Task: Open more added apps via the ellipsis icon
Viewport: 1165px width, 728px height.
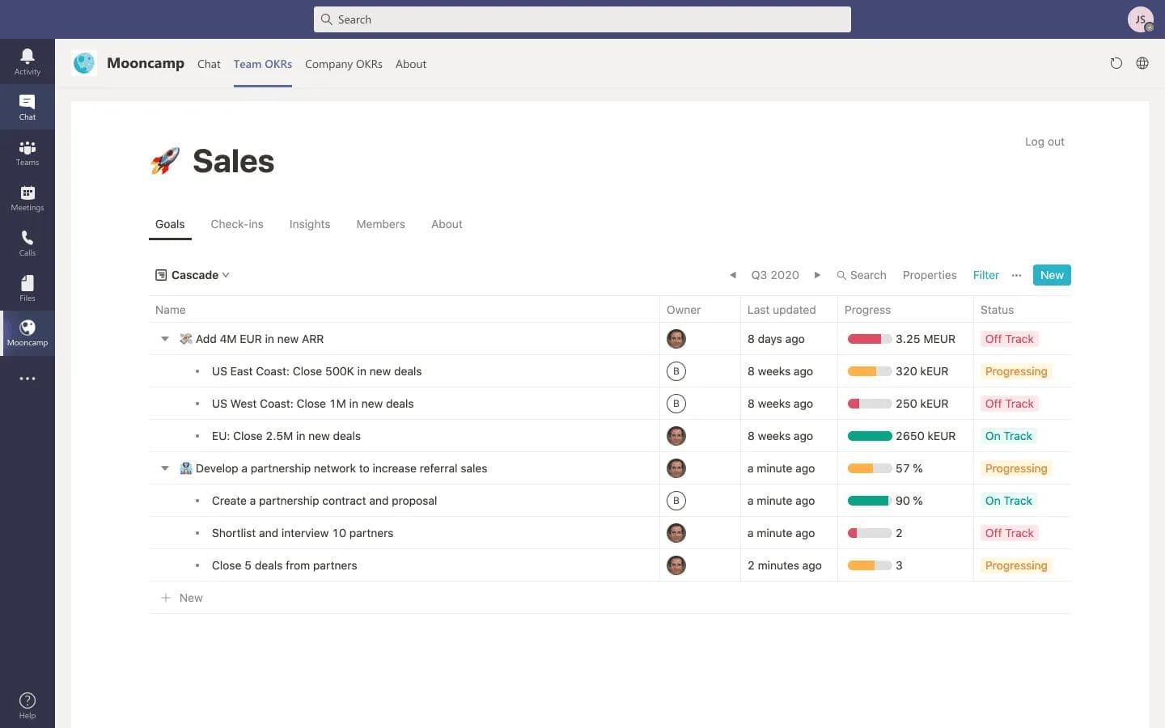Action: [27, 378]
